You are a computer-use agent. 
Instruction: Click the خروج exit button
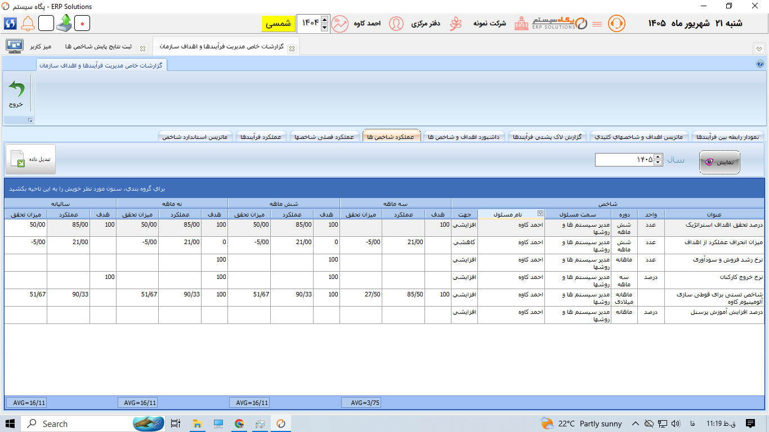coord(17,95)
